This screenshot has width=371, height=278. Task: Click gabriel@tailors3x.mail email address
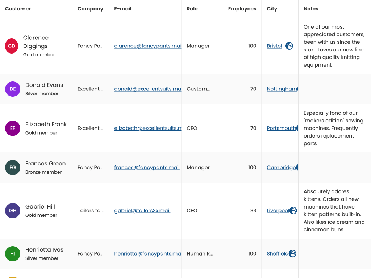142,211
